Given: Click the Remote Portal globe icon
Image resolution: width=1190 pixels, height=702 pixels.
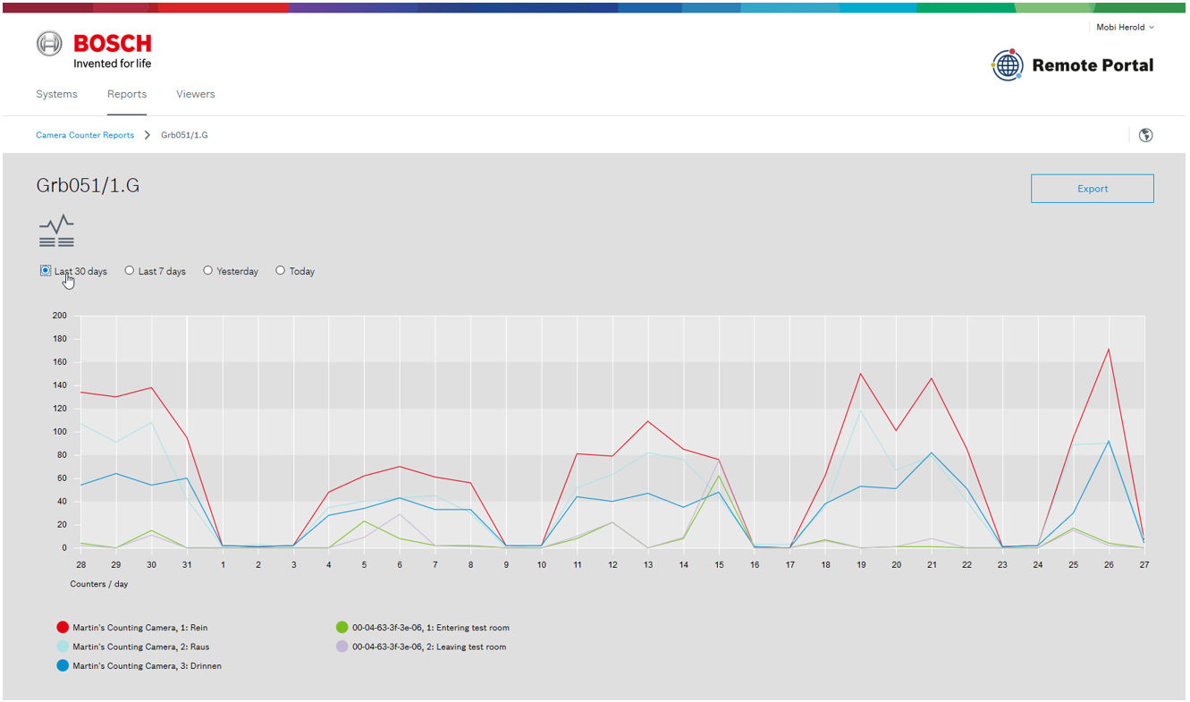Looking at the screenshot, I should (x=1008, y=65).
